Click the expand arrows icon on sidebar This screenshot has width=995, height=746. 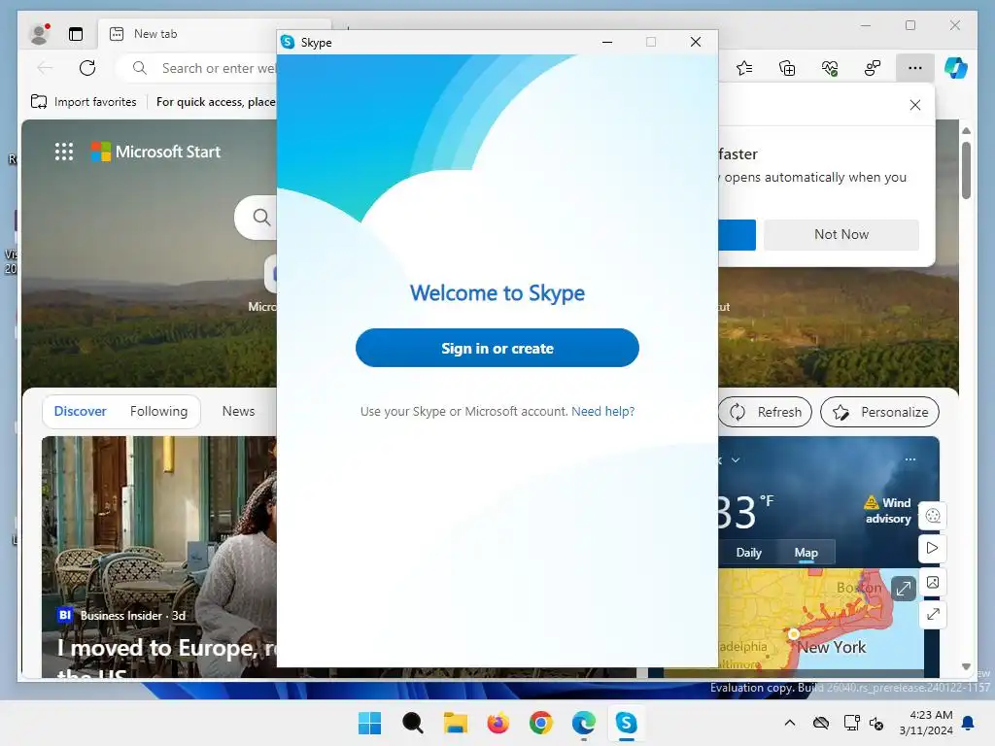click(x=933, y=614)
